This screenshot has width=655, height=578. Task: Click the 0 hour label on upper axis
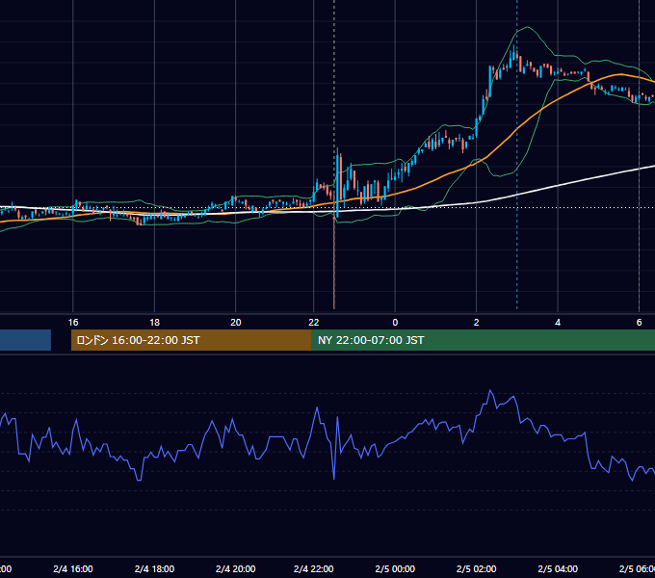click(x=395, y=322)
